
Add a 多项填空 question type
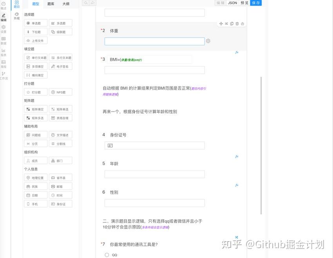click(35, 66)
